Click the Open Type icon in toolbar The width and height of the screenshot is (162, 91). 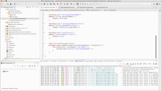point(71,4)
